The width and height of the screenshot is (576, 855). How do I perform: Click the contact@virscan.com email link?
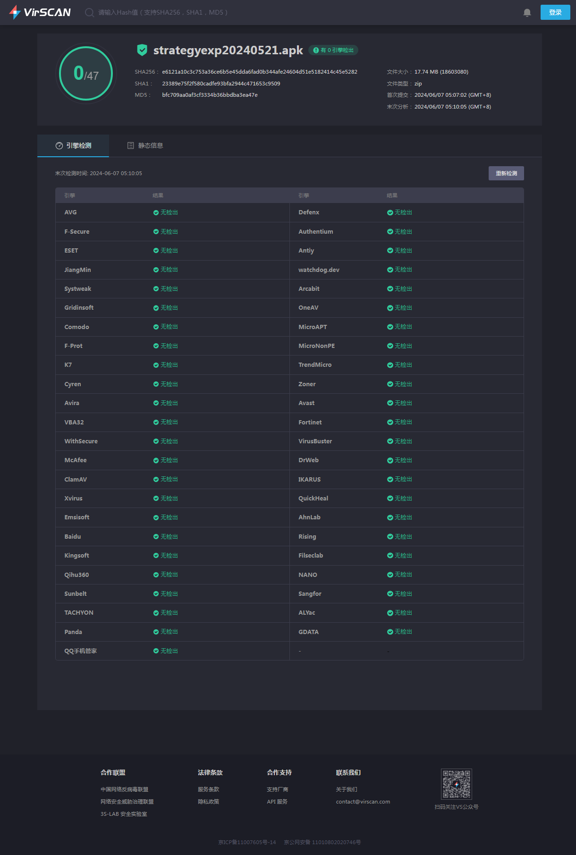tap(363, 802)
